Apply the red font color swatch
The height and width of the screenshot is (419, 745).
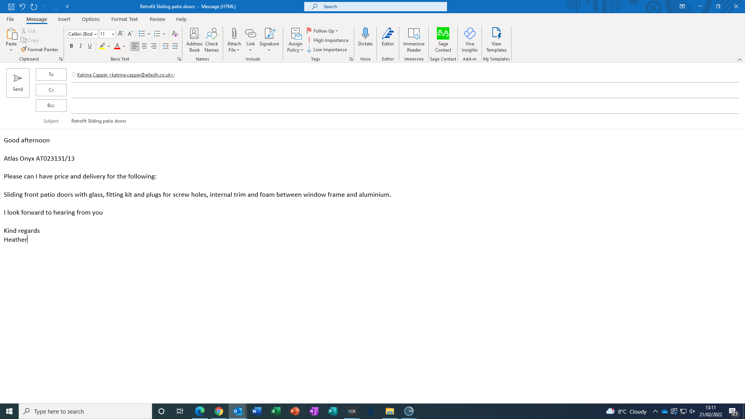117,46
